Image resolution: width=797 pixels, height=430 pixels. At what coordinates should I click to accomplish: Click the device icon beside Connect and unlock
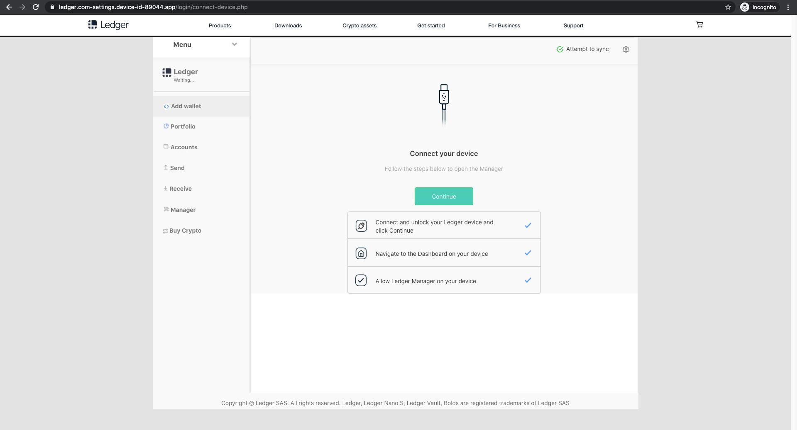pyautogui.click(x=361, y=226)
